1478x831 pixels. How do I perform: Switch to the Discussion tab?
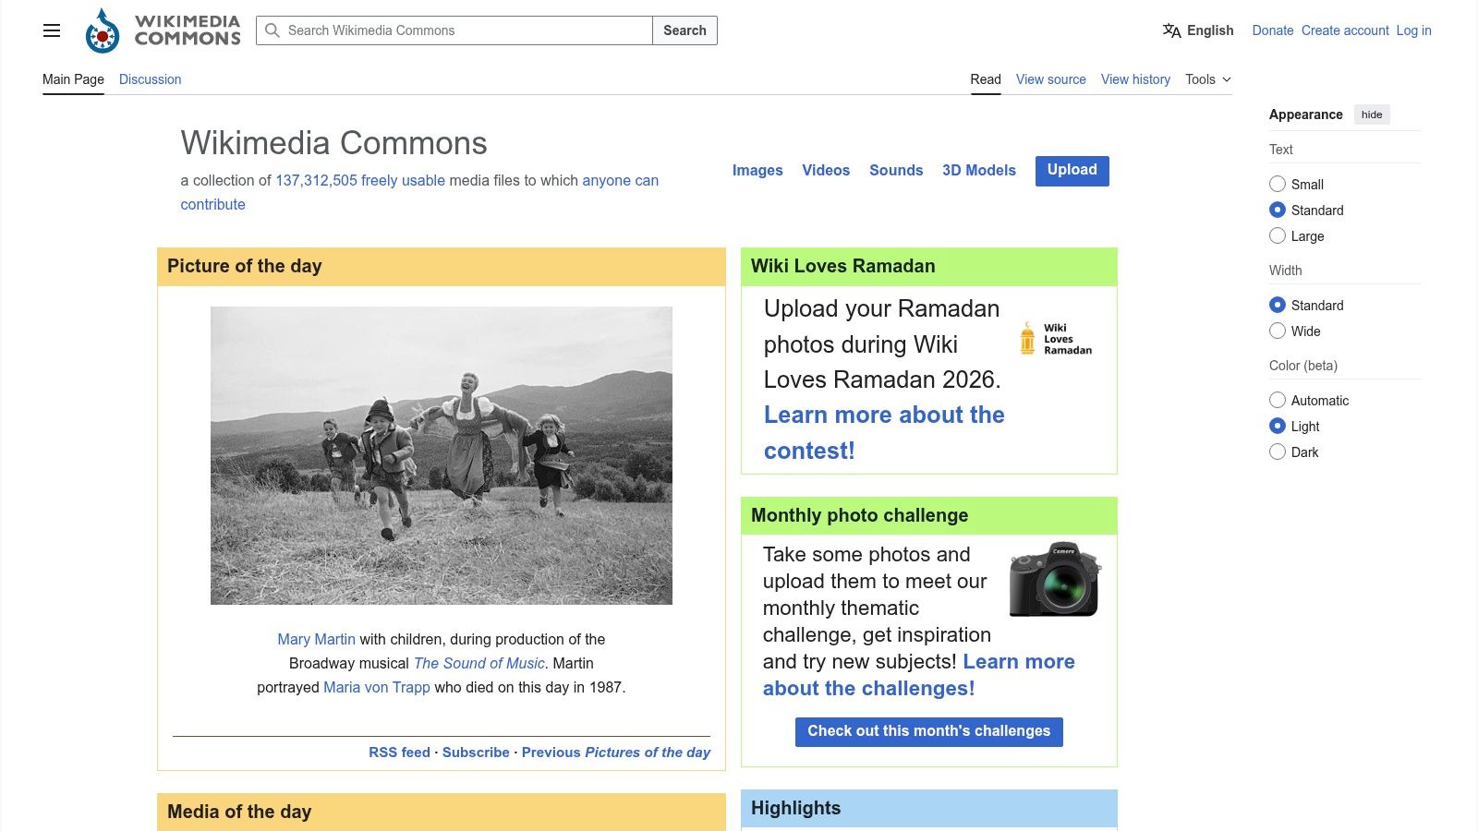tap(150, 79)
